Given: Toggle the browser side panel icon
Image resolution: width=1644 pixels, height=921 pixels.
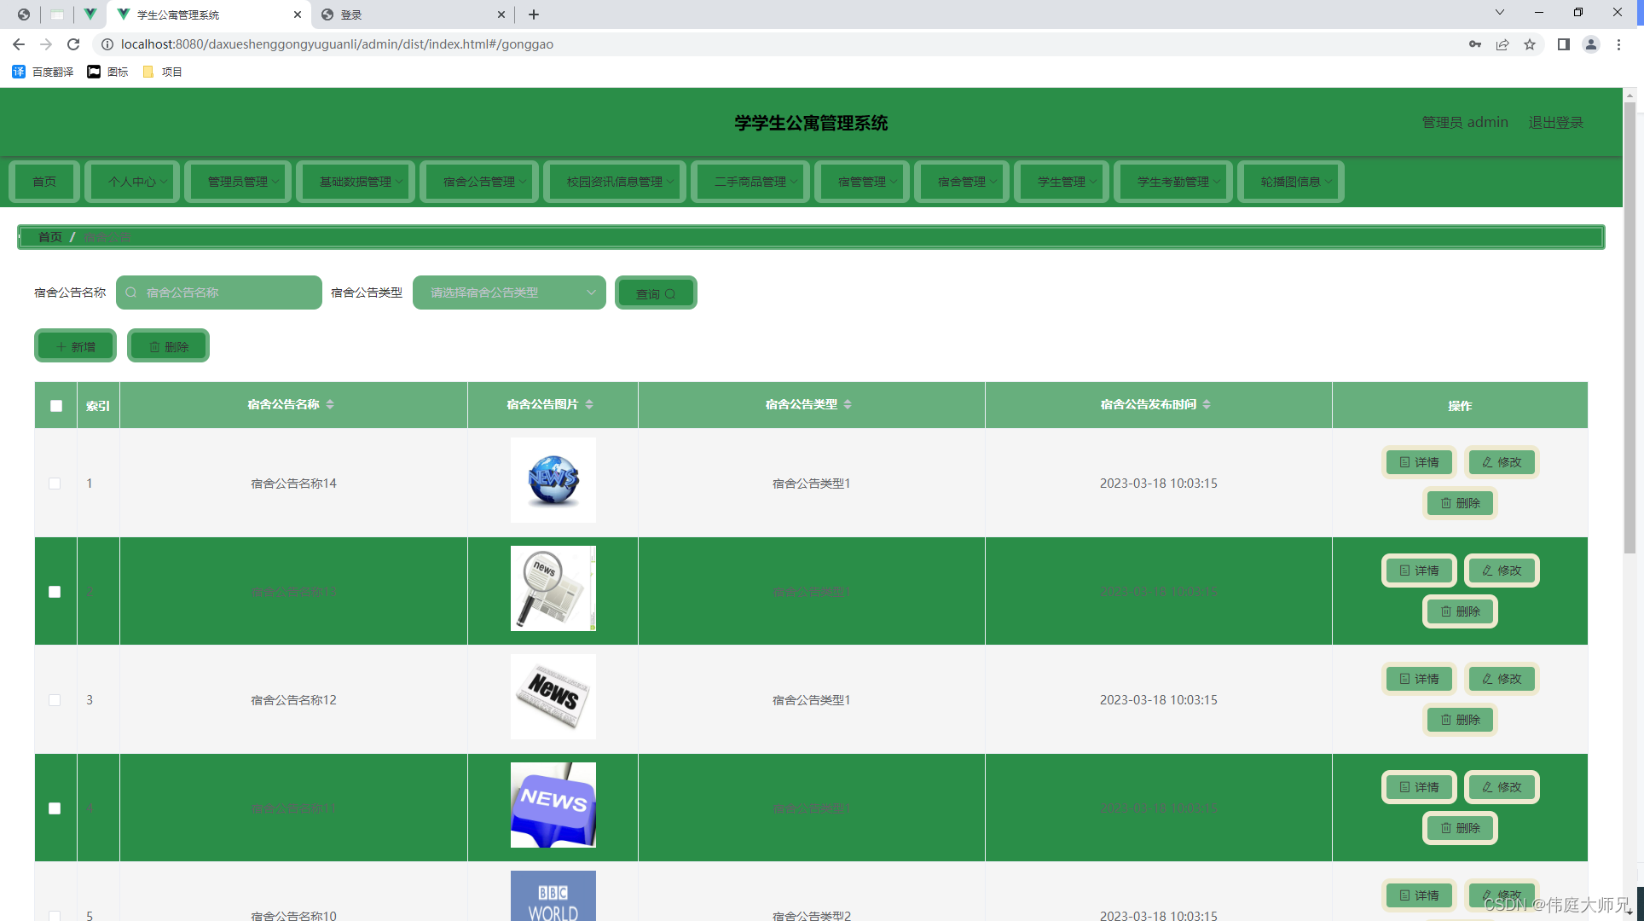Looking at the screenshot, I should coord(1563,44).
